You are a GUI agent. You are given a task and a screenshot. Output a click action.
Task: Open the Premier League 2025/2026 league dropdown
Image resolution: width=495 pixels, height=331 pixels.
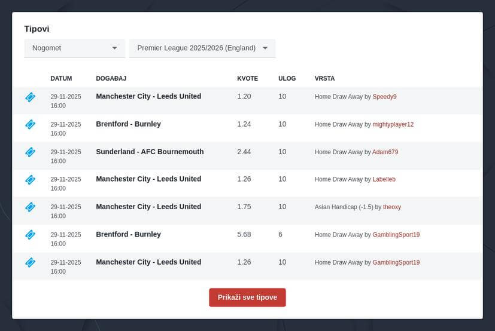[202, 48]
